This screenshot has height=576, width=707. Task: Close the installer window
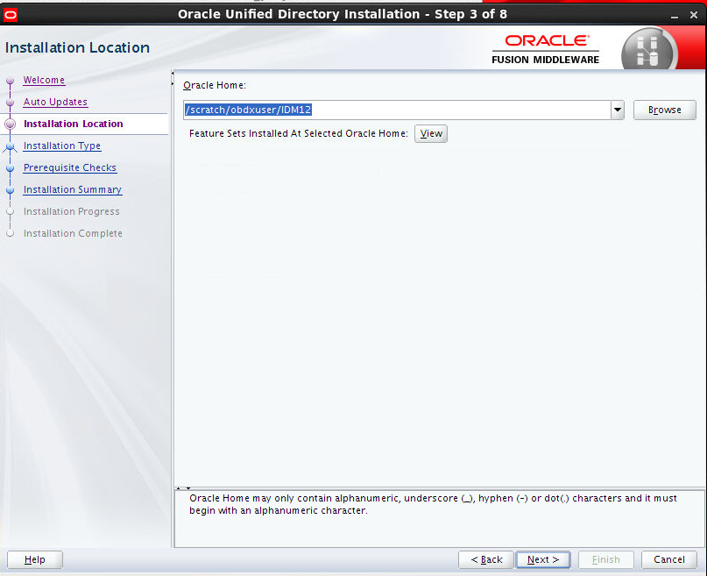694,15
